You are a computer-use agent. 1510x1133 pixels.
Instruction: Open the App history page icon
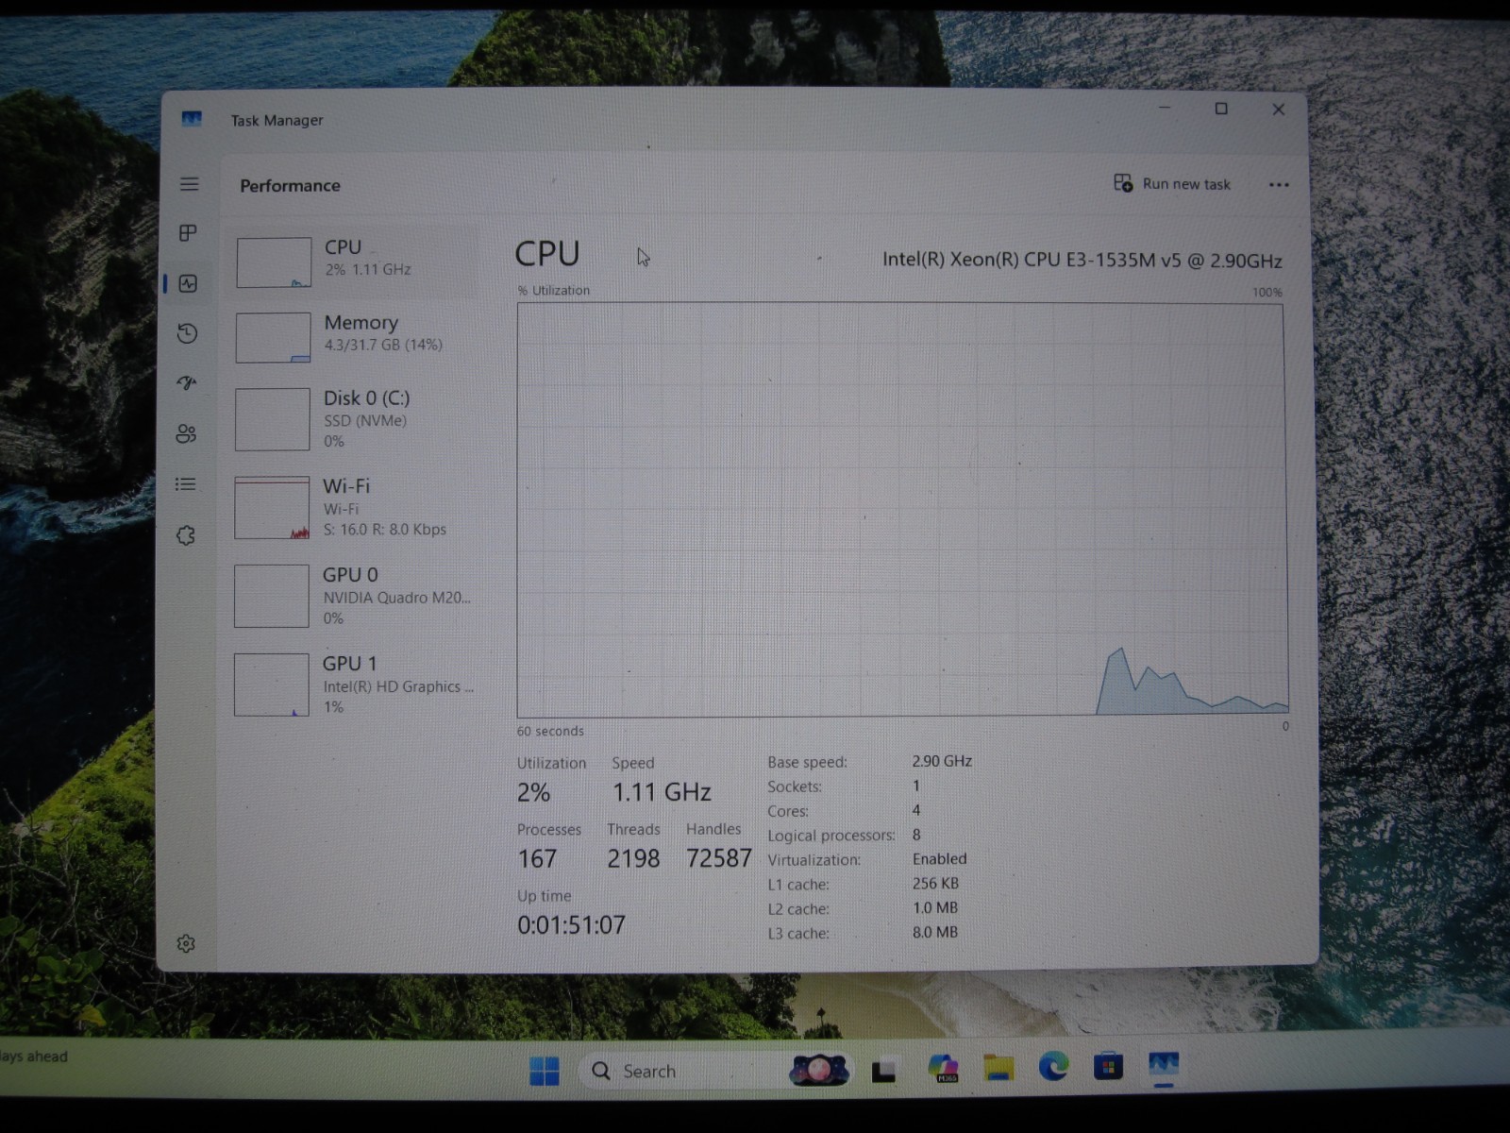[x=188, y=333]
